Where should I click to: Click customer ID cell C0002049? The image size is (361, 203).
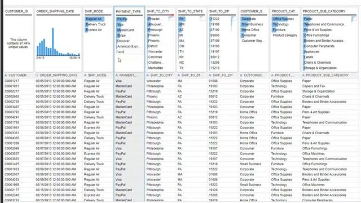pos(12,148)
